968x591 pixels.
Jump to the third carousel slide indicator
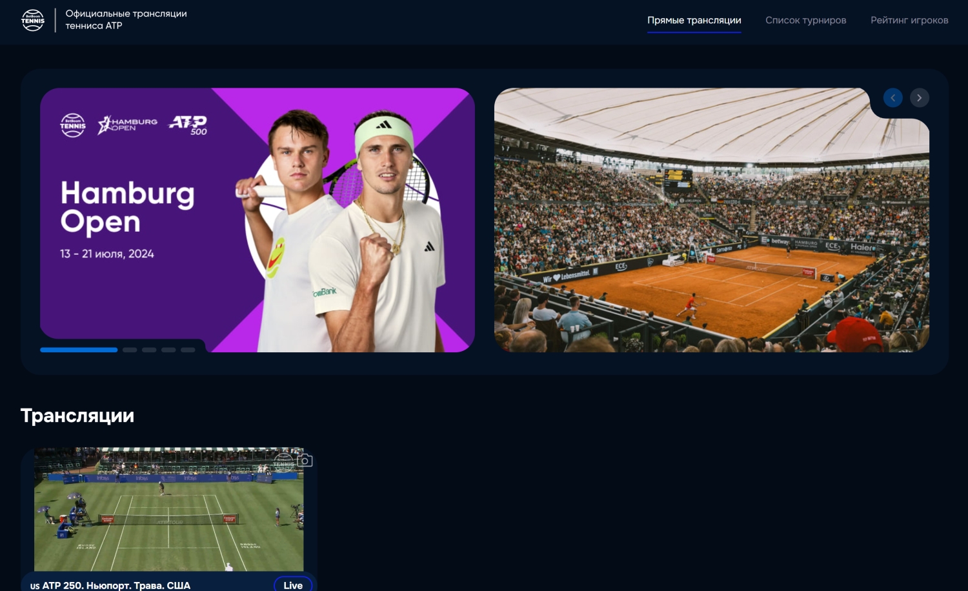coord(149,350)
